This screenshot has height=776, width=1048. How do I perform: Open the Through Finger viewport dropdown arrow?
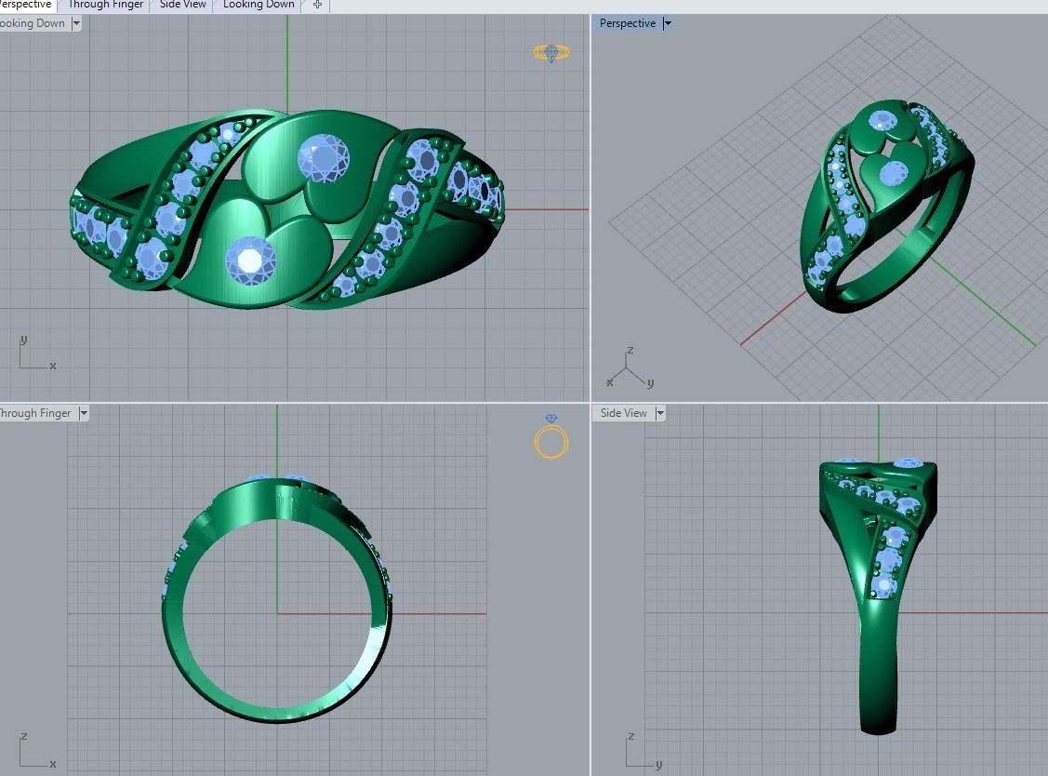84,413
